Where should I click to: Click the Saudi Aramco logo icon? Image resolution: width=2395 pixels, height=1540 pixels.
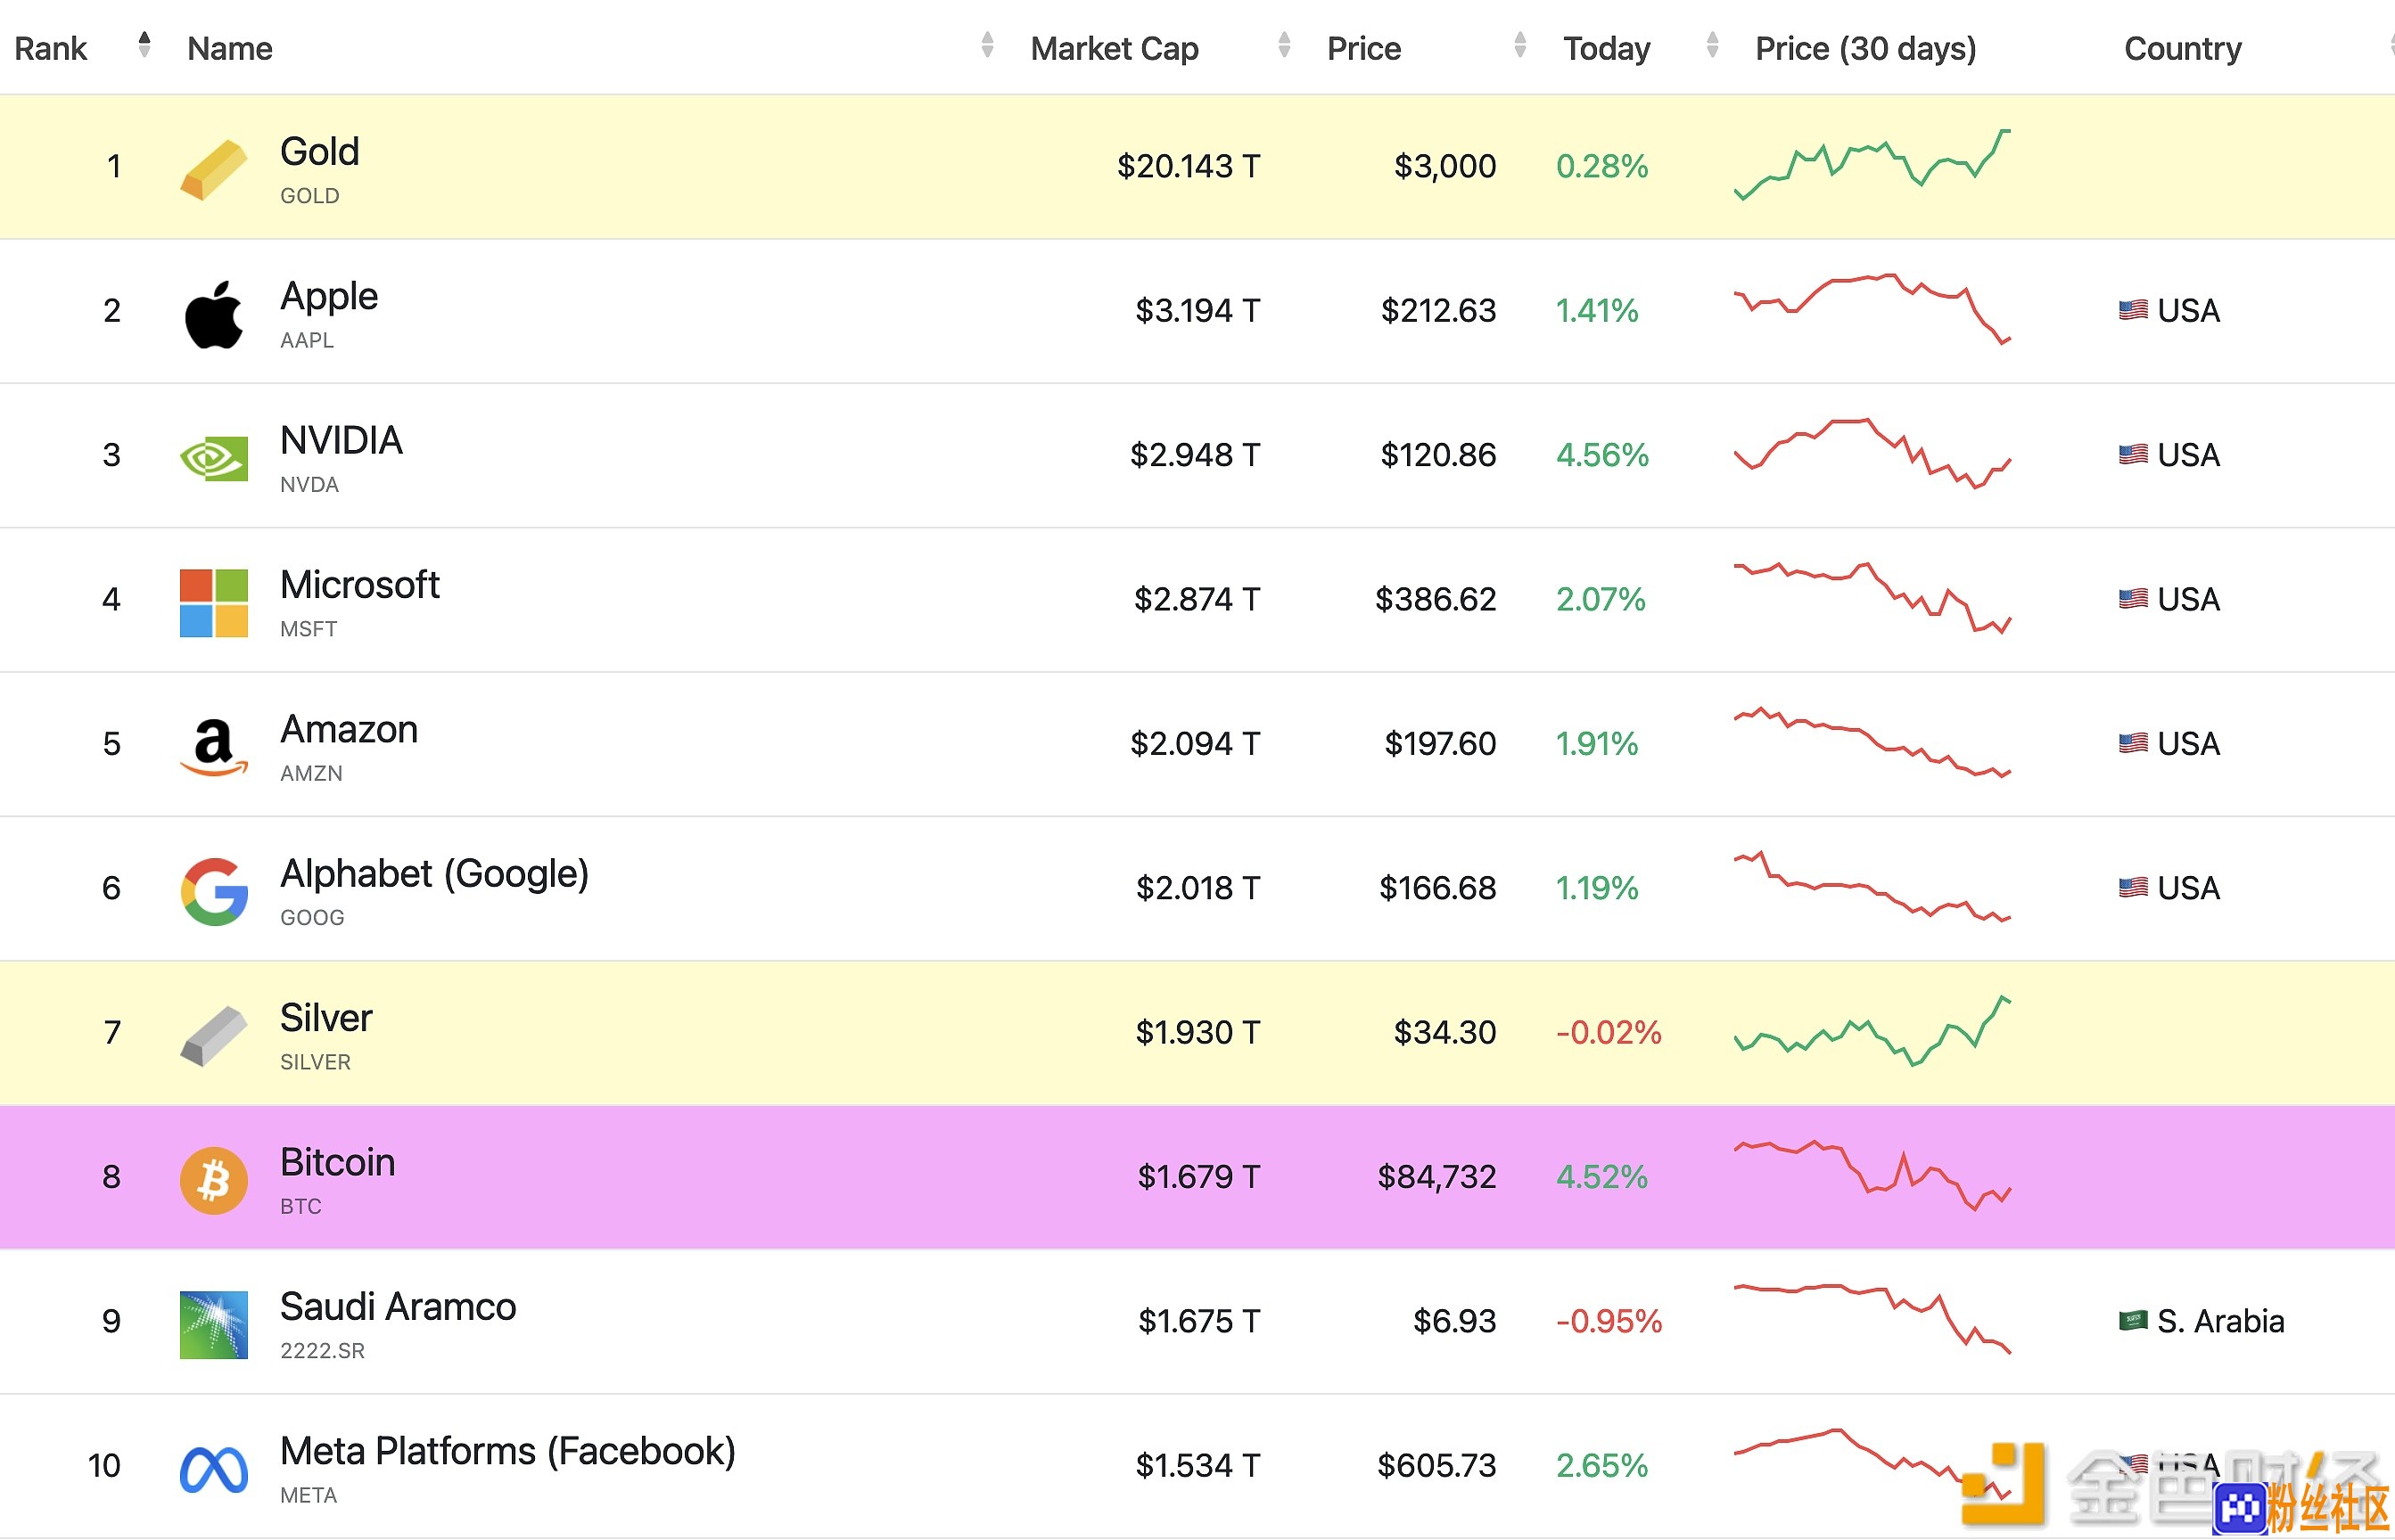[213, 1324]
